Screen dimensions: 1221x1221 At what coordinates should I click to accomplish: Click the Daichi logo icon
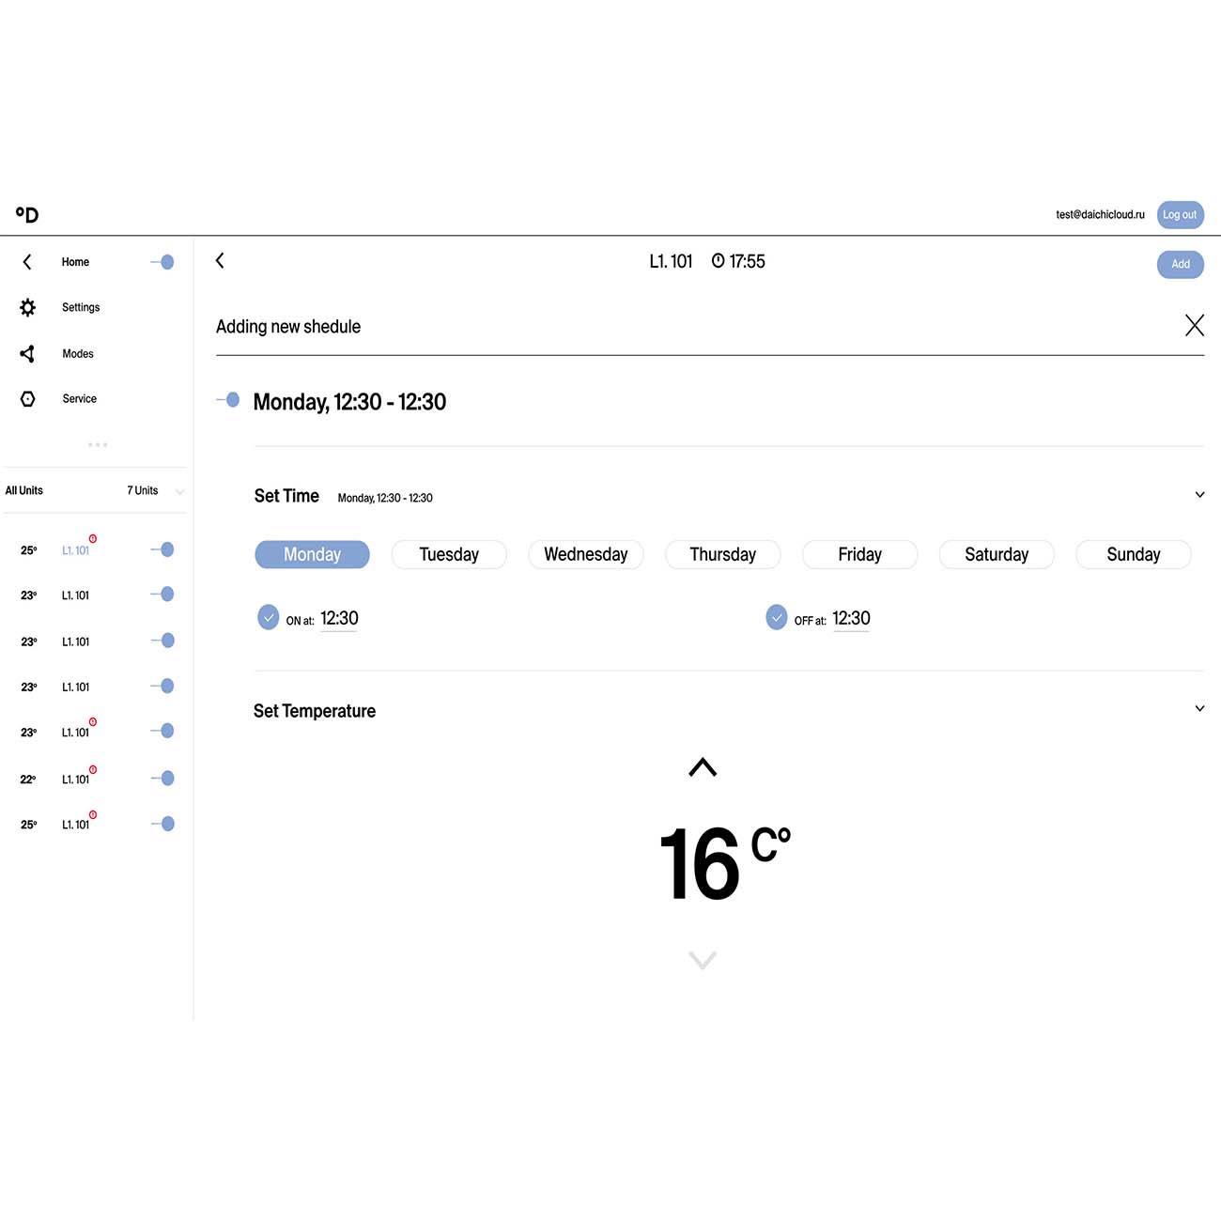27,215
